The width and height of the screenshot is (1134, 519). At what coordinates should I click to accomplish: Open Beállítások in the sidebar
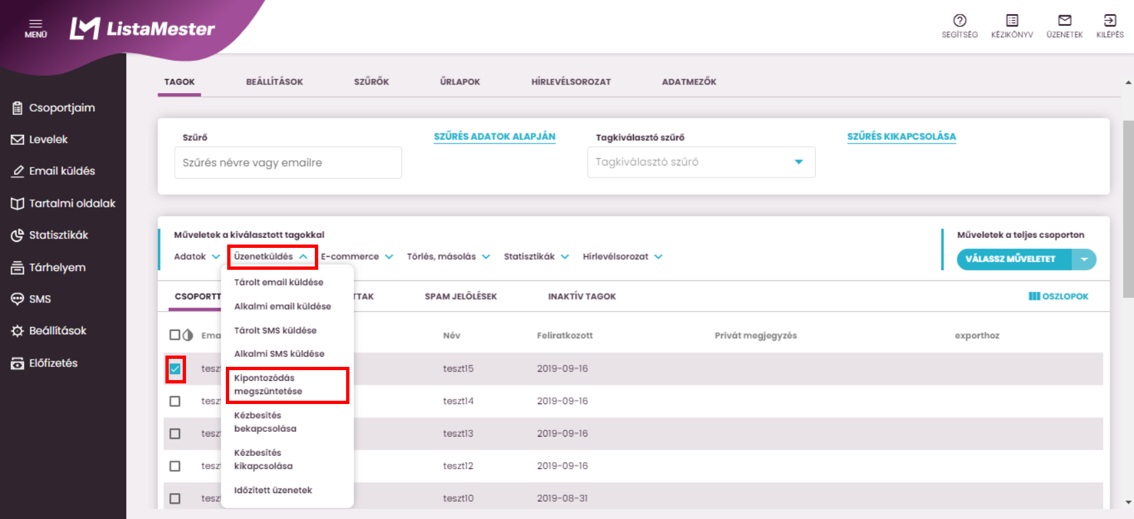(49, 331)
